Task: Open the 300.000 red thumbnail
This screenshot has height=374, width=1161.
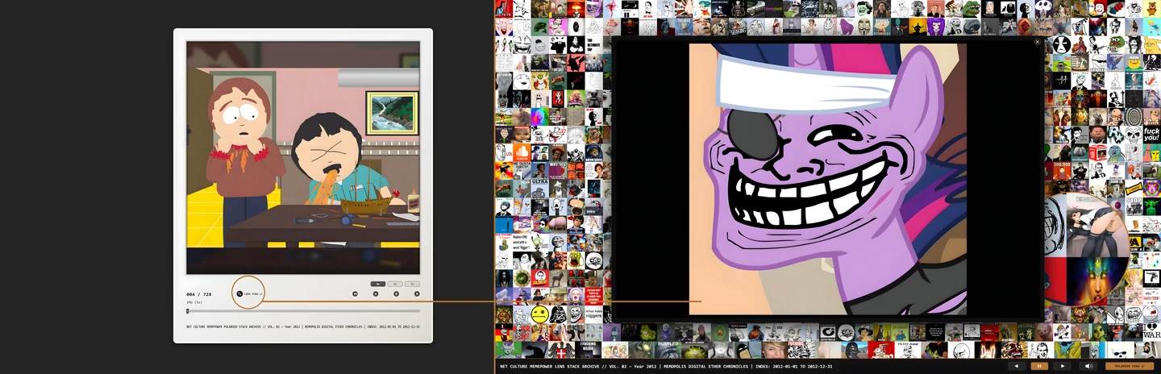Action: tap(1063, 169)
